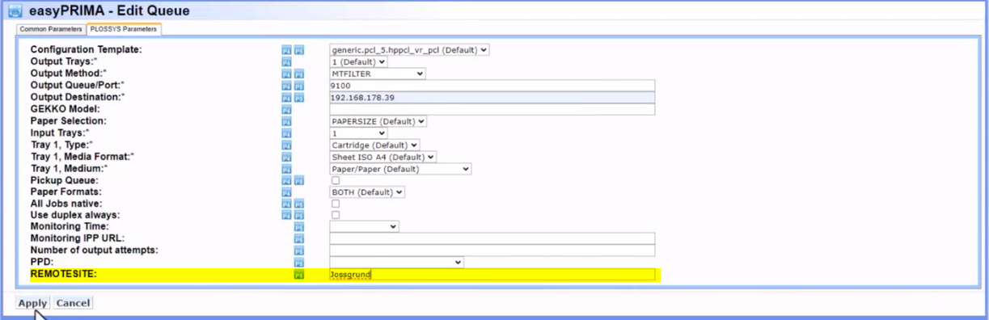Click the P4 icon beside Paper Formats
Screen dimensions: 989x320
(x=286, y=192)
